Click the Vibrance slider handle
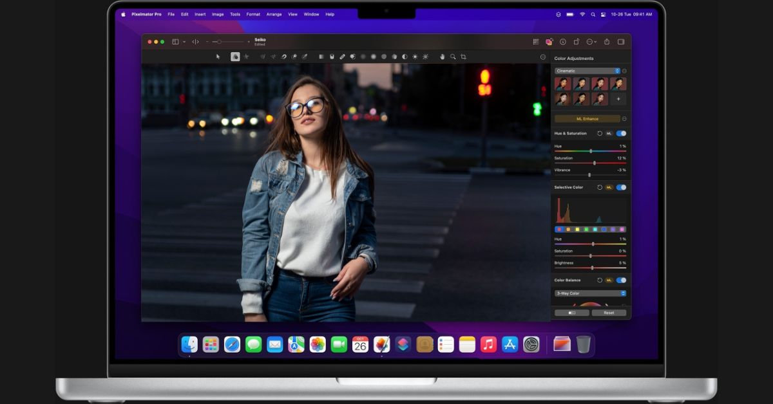 tap(589, 174)
